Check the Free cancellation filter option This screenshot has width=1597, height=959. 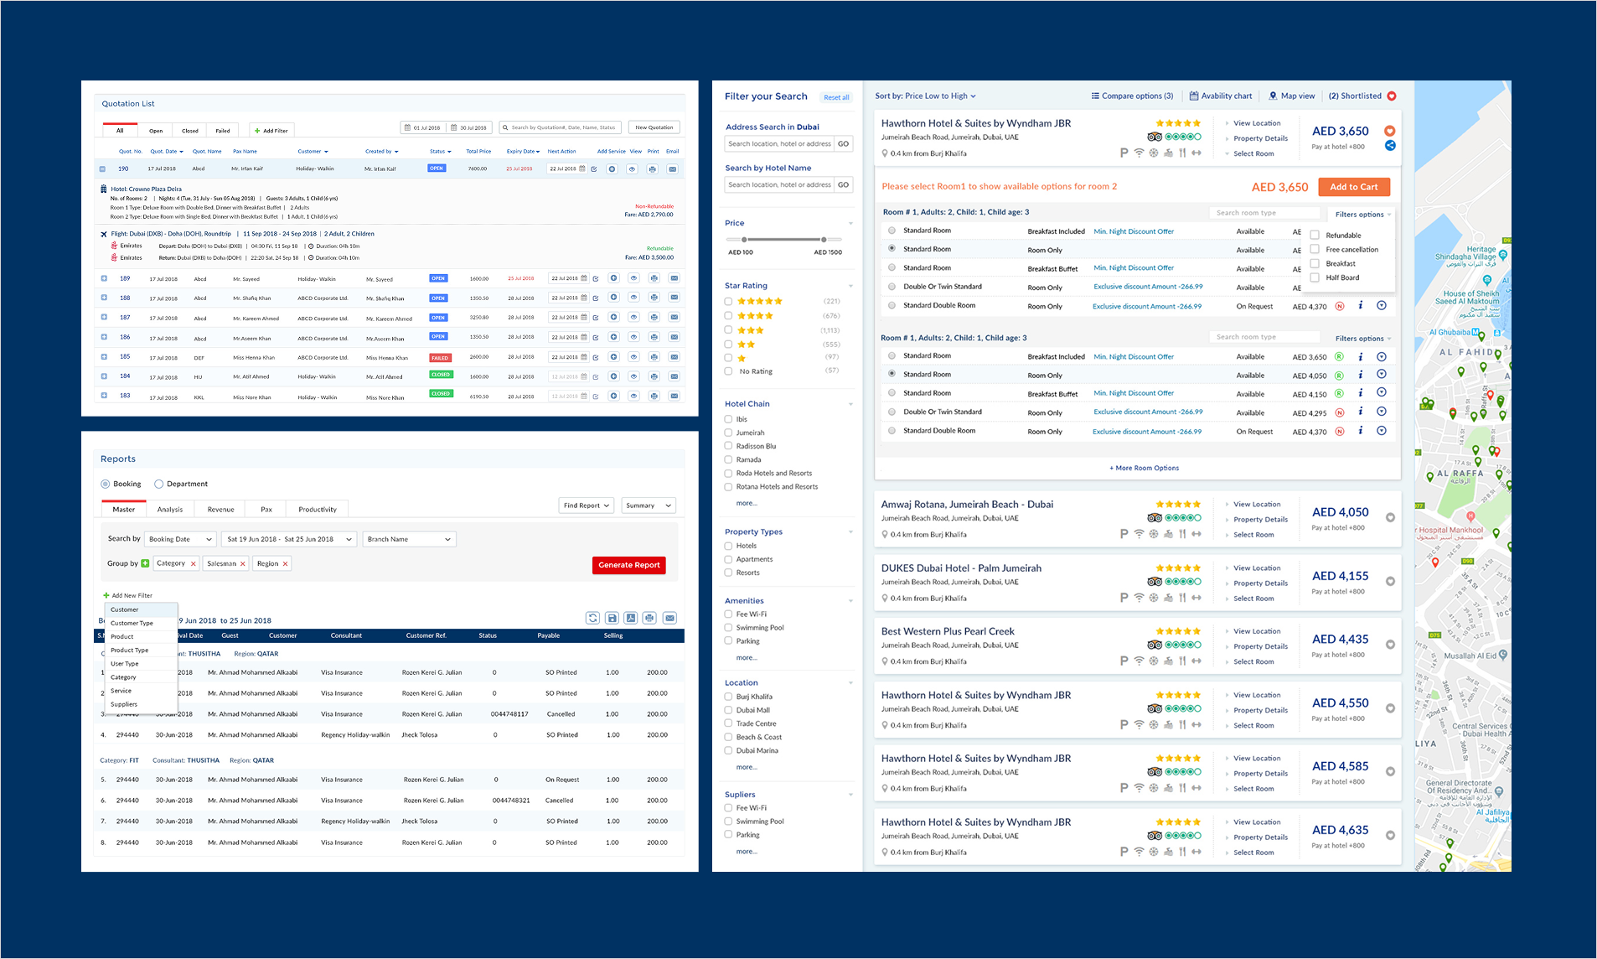(1315, 250)
